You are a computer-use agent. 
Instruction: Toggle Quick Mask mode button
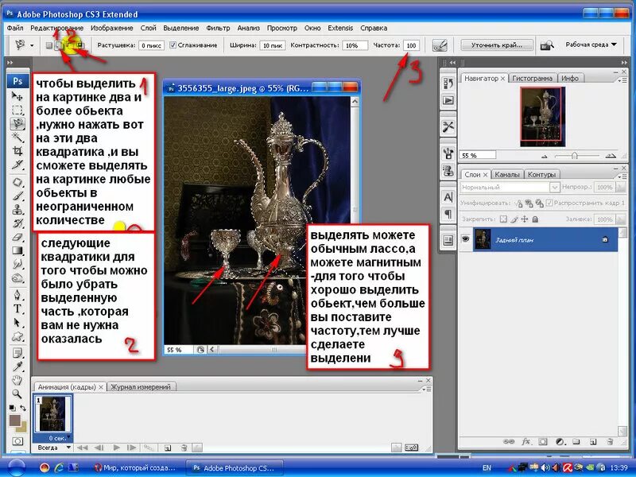(17, 441)
